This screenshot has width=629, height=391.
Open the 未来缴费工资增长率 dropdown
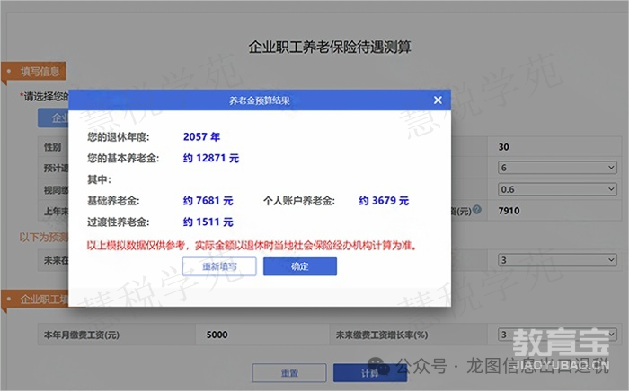pyautogui.click(x=557, y=335)
